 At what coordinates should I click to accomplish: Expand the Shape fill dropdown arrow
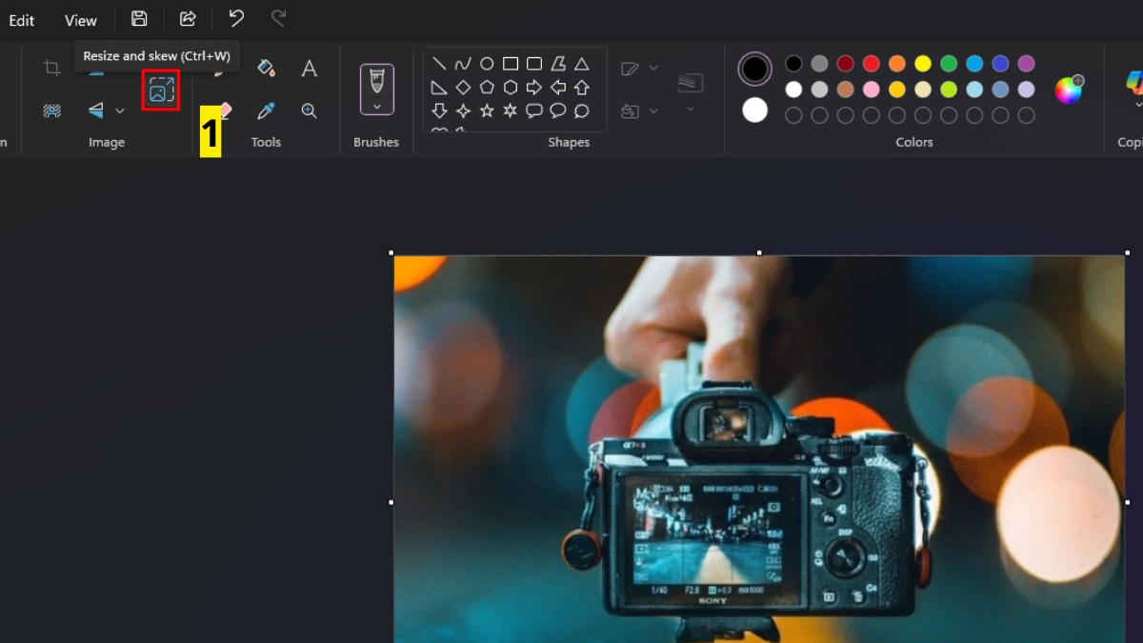[x=653, y=111]
